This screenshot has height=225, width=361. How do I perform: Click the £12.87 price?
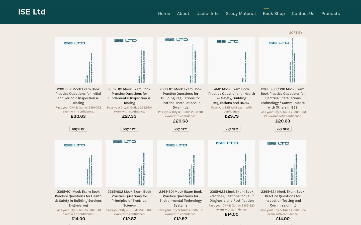pyautogui.click(x=129, y=219)
